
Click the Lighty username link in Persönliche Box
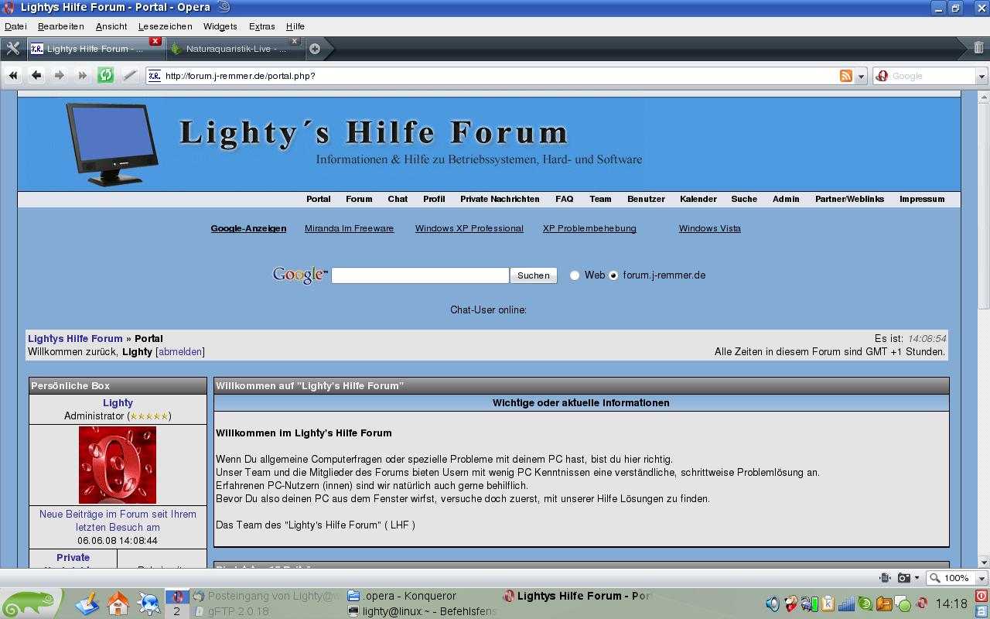point(118,403)
